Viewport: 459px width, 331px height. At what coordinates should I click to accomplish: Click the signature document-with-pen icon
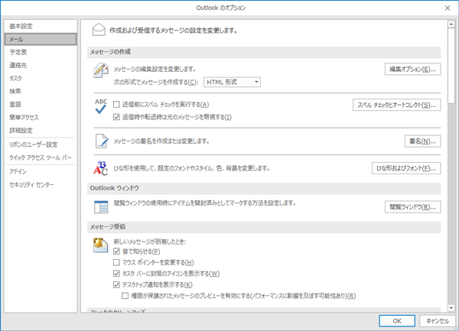tap(102, 141)
